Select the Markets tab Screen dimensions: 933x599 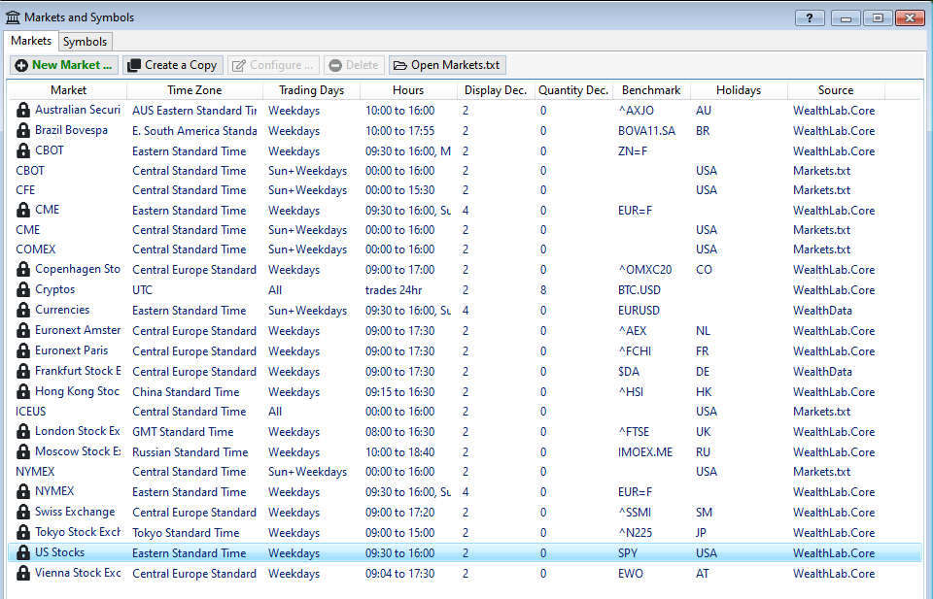pos(31,41)
